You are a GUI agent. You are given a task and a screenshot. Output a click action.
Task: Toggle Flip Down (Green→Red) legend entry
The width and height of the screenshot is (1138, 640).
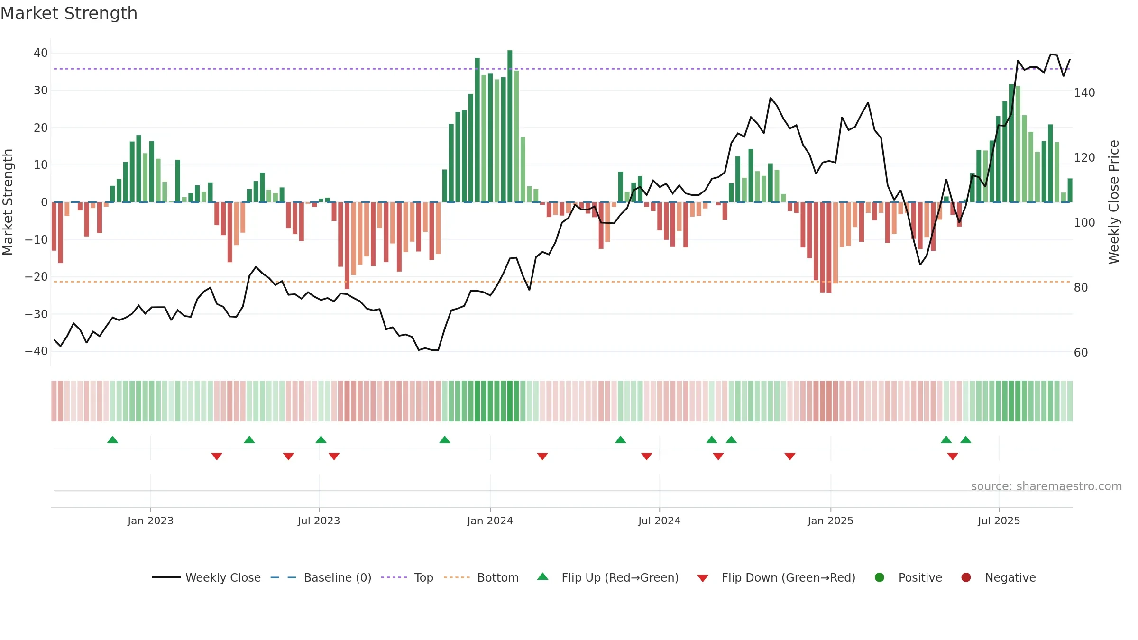776,577
